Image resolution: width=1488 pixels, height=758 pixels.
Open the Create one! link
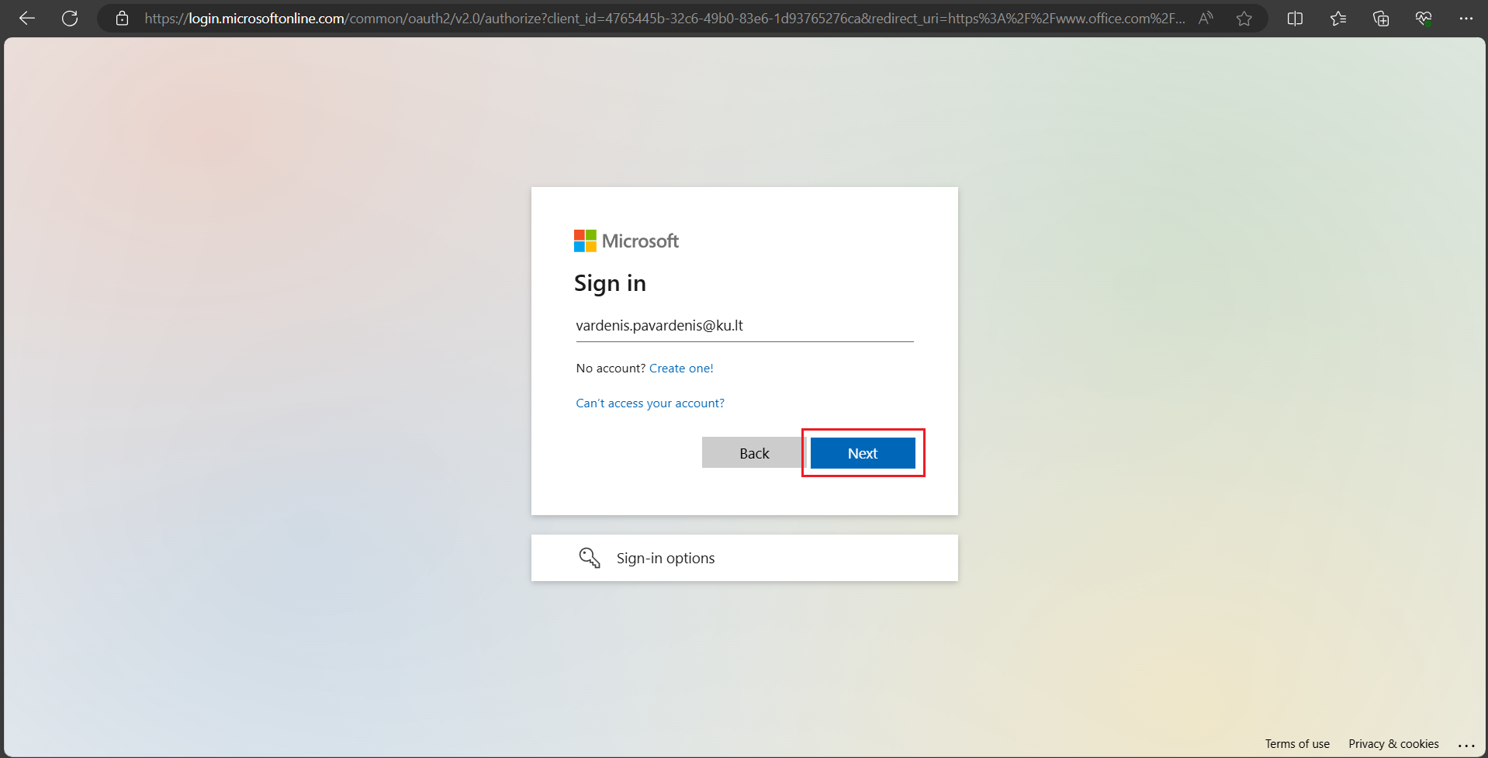coord(680,368)
